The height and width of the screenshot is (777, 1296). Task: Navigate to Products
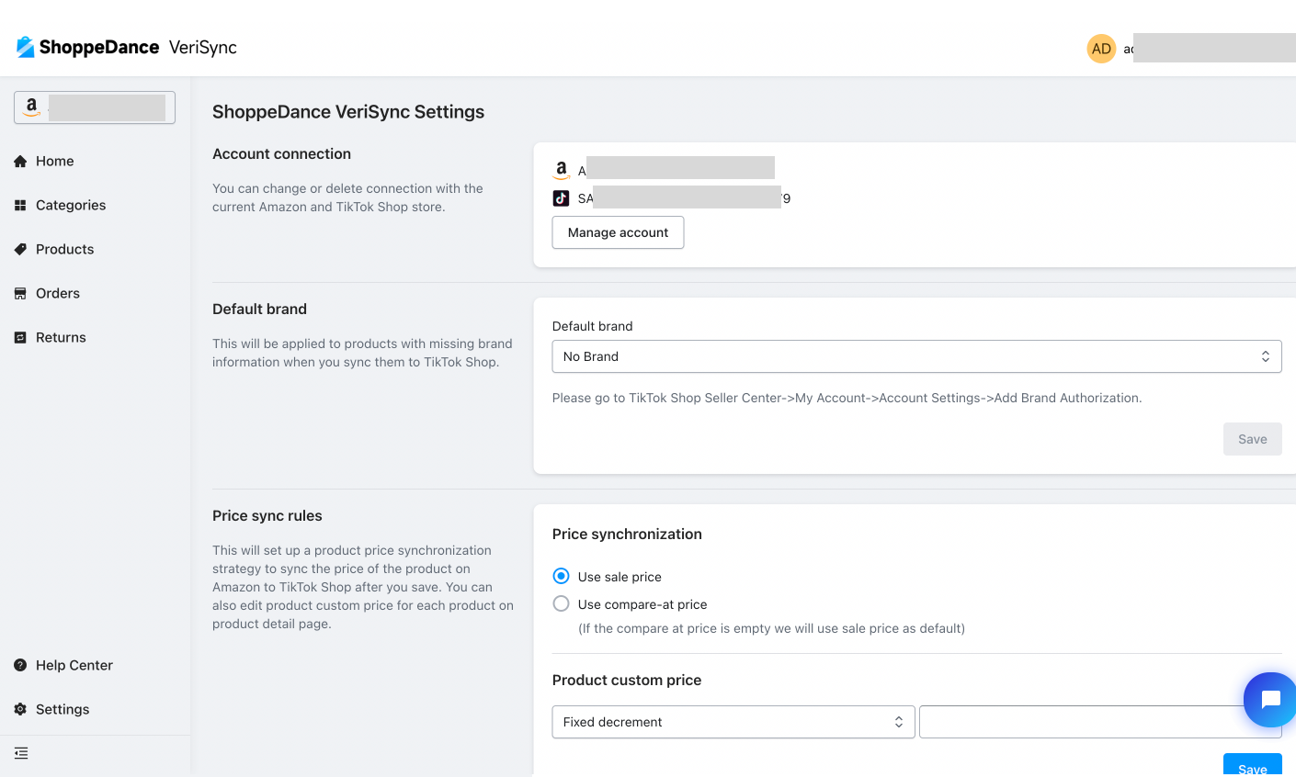pos(65,249)
